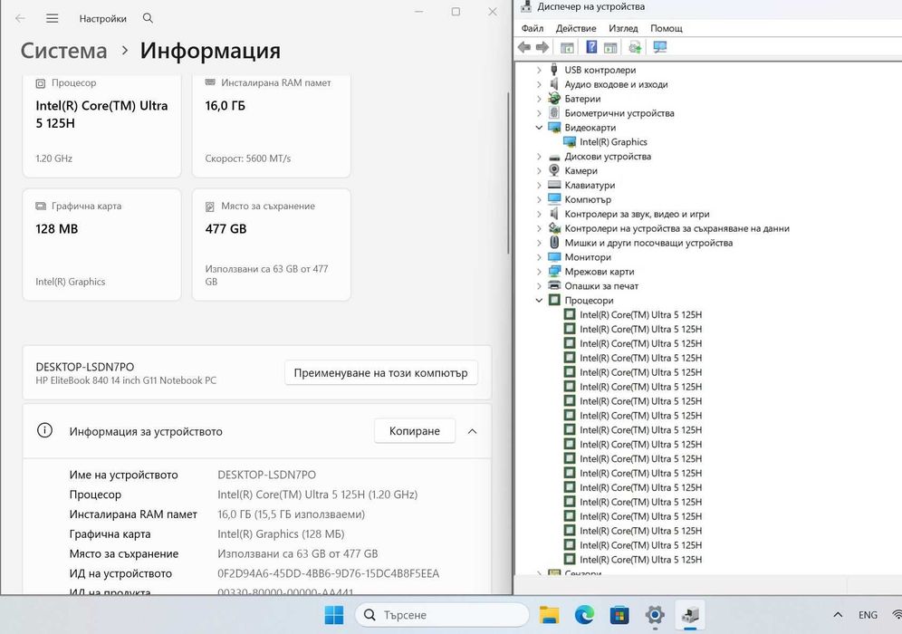Select Контролери за звук, видео и игри
This screenshot has width=902, height=634.
pos(637,214)
